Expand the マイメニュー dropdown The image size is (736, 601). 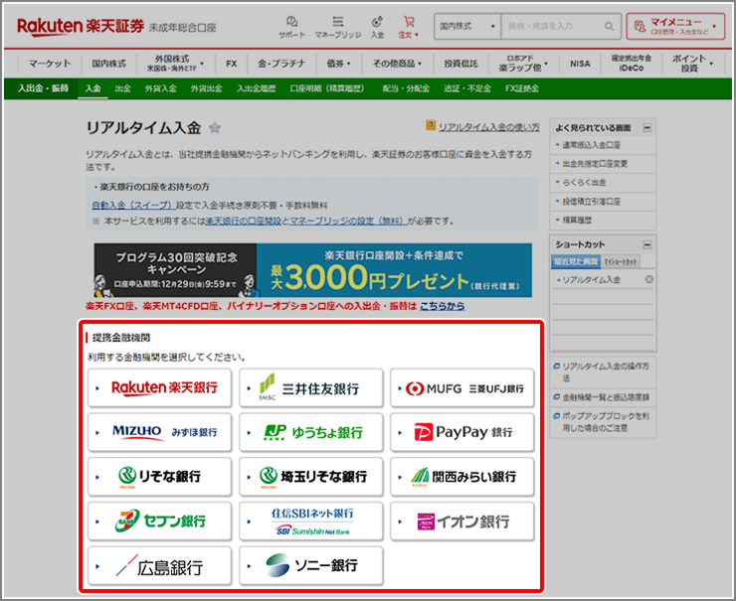point(675,26)
